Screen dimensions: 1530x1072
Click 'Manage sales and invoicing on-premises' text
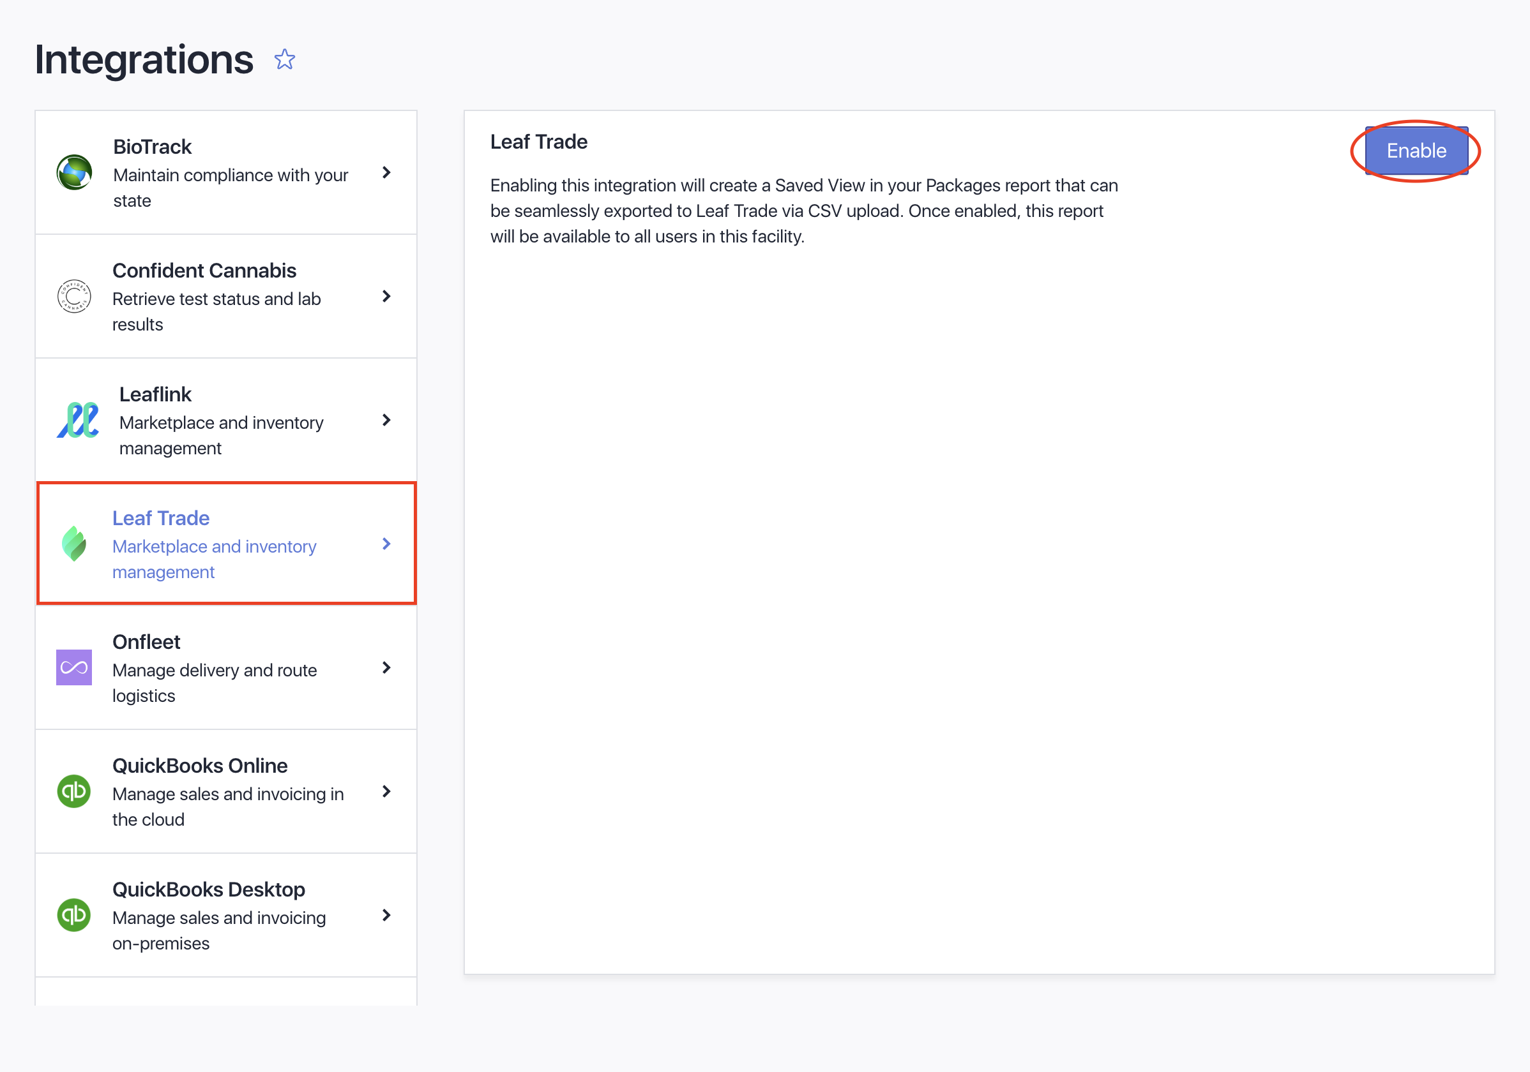coord(219,930)
